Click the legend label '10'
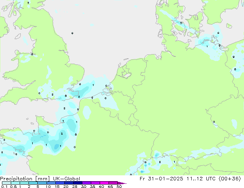The width and height of the screenshot is (244, 188). [x=48, y=186]
